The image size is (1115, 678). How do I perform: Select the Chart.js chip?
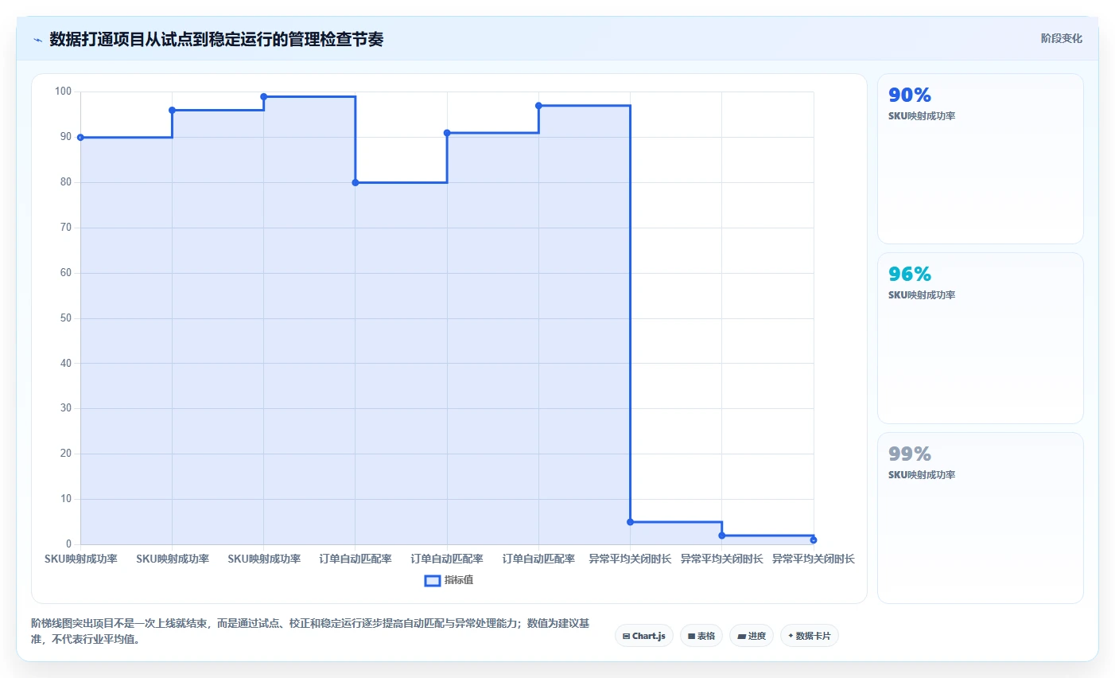coord(644,636)
